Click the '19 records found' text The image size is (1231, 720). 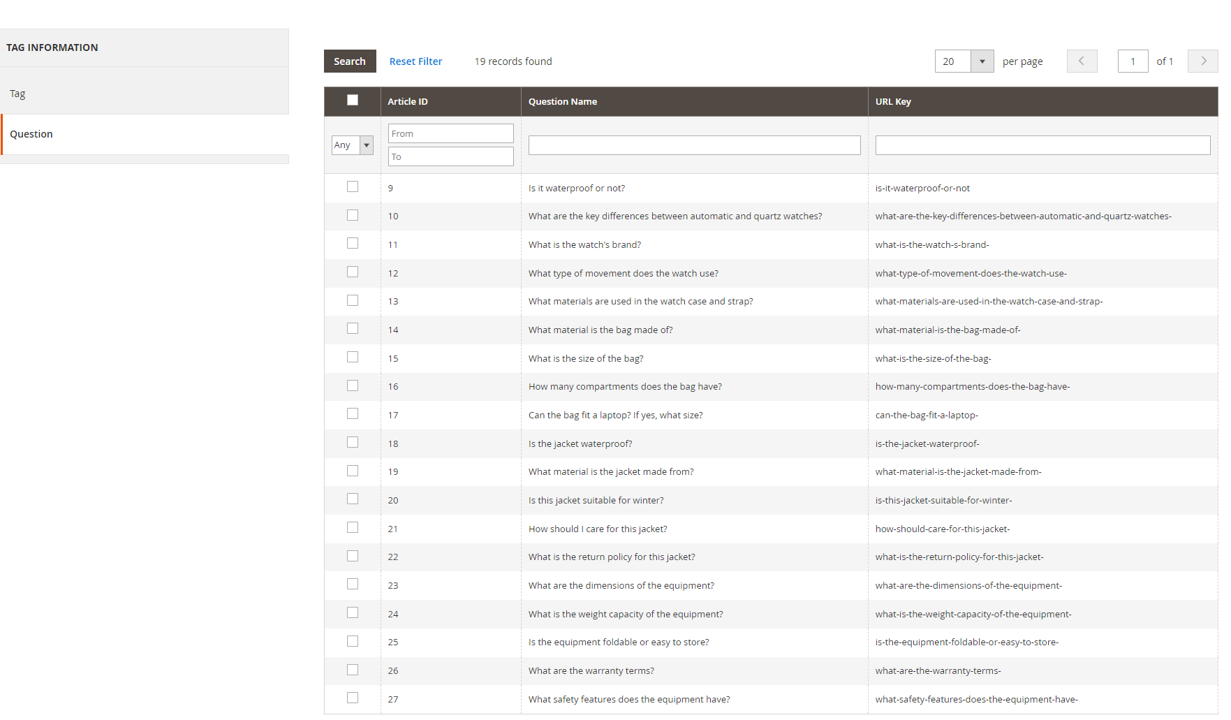pyautogui.click(x=513, y=61)
